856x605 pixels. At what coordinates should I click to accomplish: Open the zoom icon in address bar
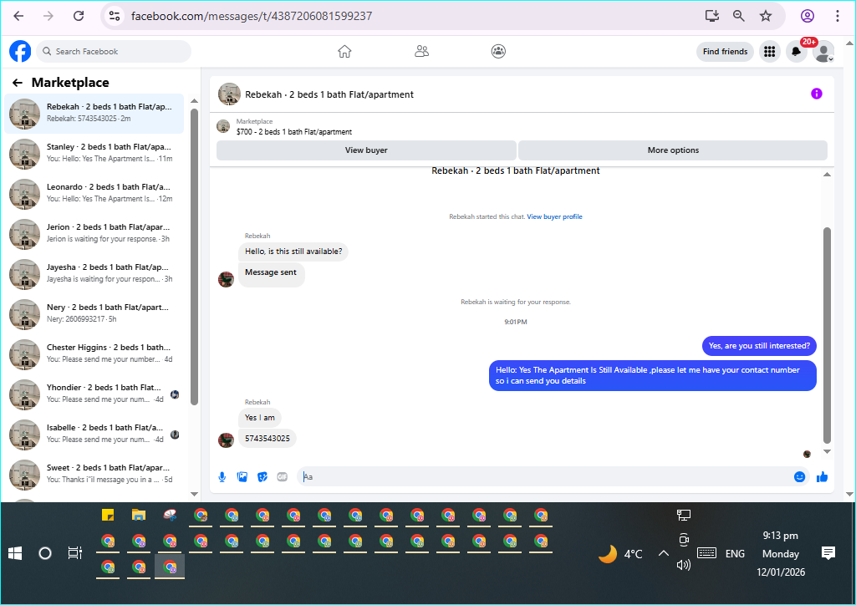point(739,16)
